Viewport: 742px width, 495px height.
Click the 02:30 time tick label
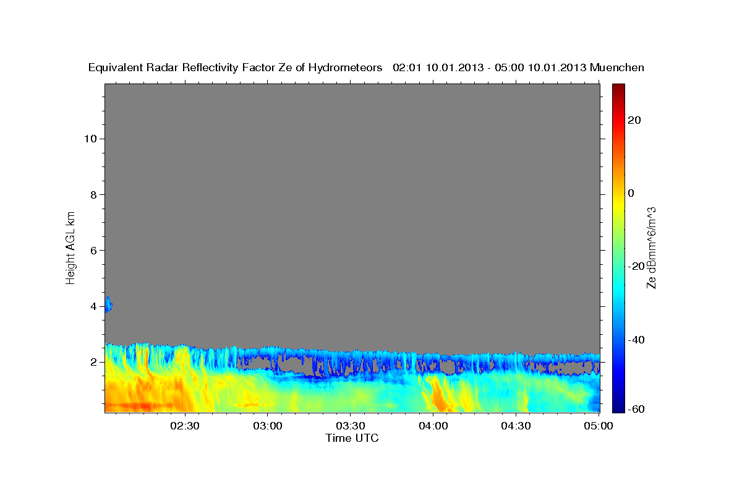pyautogui.click(x=185, y=426)
